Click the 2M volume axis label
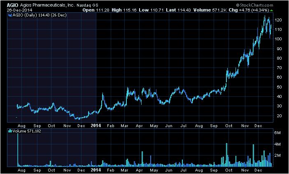 277,155
